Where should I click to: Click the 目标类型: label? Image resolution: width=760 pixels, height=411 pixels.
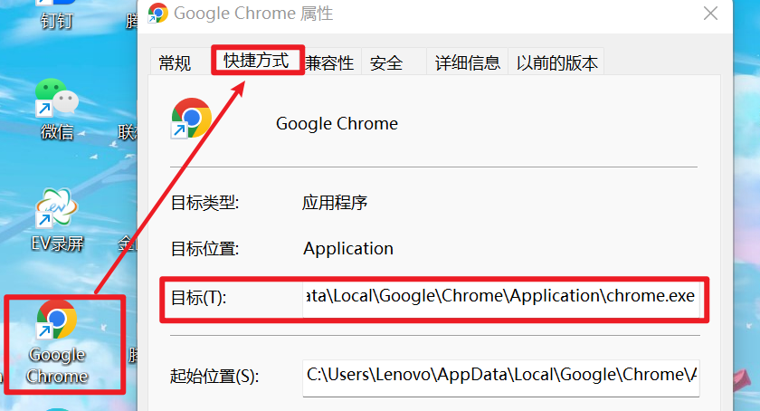204,203
